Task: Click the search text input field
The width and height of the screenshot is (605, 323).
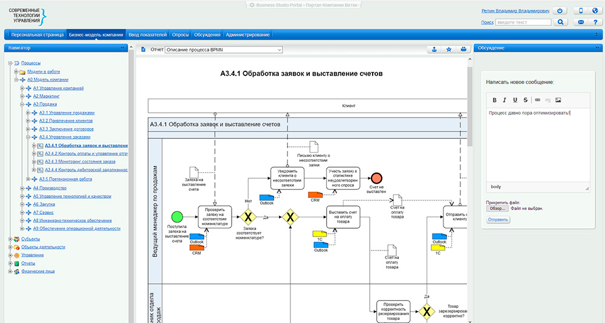Action: [x=523, y=22]
